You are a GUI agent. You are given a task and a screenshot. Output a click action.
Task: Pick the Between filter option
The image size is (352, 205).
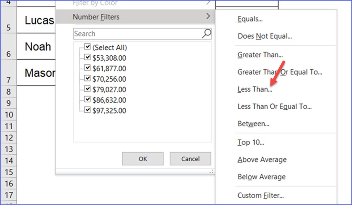[253, 123]
